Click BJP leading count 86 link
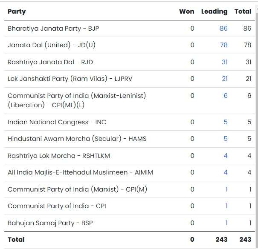 (223, 29)
